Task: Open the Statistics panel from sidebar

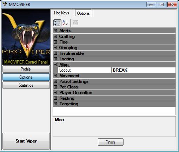Action: [x=26, y=85]
